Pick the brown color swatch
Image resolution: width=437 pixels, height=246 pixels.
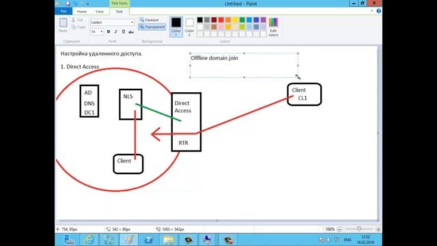[x=214, y=27]
